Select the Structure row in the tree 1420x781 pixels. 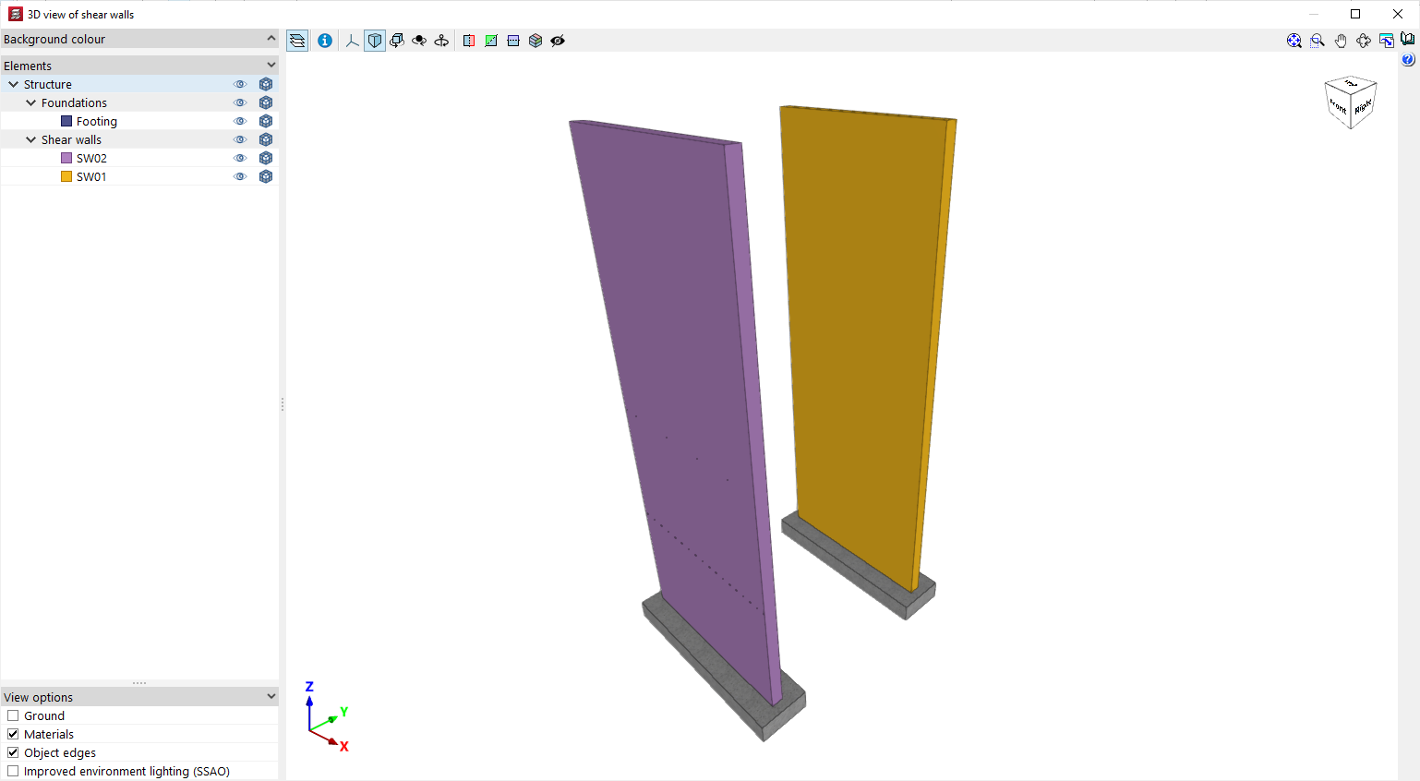tap(139, 84)
